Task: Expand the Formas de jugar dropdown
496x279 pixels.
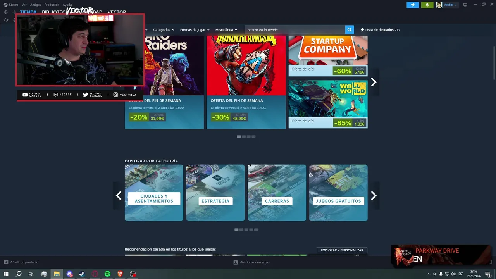Action: [x=195, y=30]
